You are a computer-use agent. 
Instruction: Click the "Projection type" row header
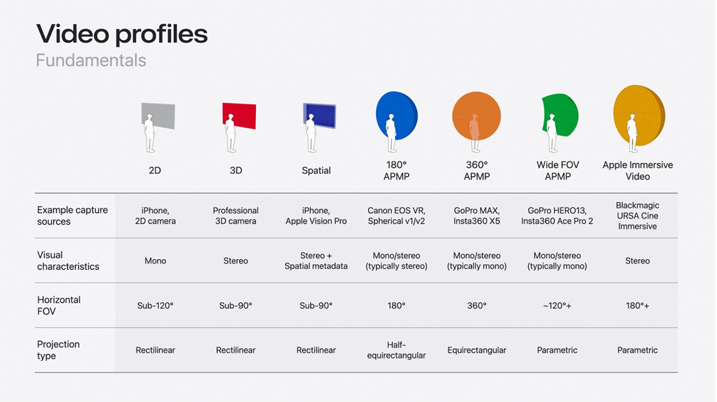tap(58, 350)
